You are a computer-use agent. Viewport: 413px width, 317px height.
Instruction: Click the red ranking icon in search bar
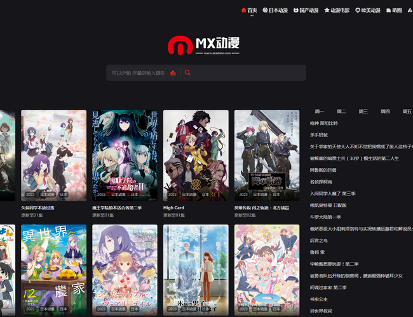click(x=173, y=73)
